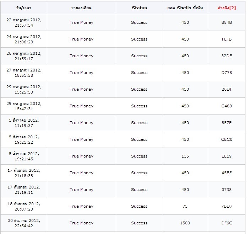Click the 1500 Shells amount cell
Viewport: 249px width, 234px height.
(185, 223)
